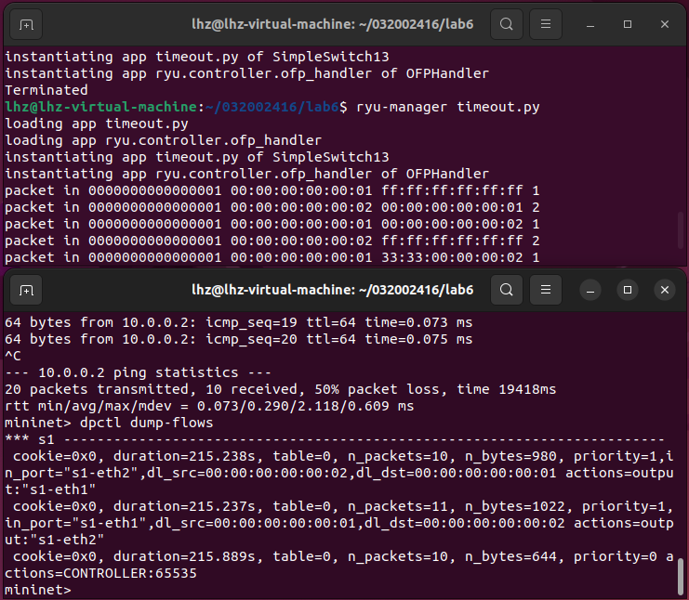Screen dimensions: 689x600
Task: Click the top terminal's title bar text
Action: [344, 23]
